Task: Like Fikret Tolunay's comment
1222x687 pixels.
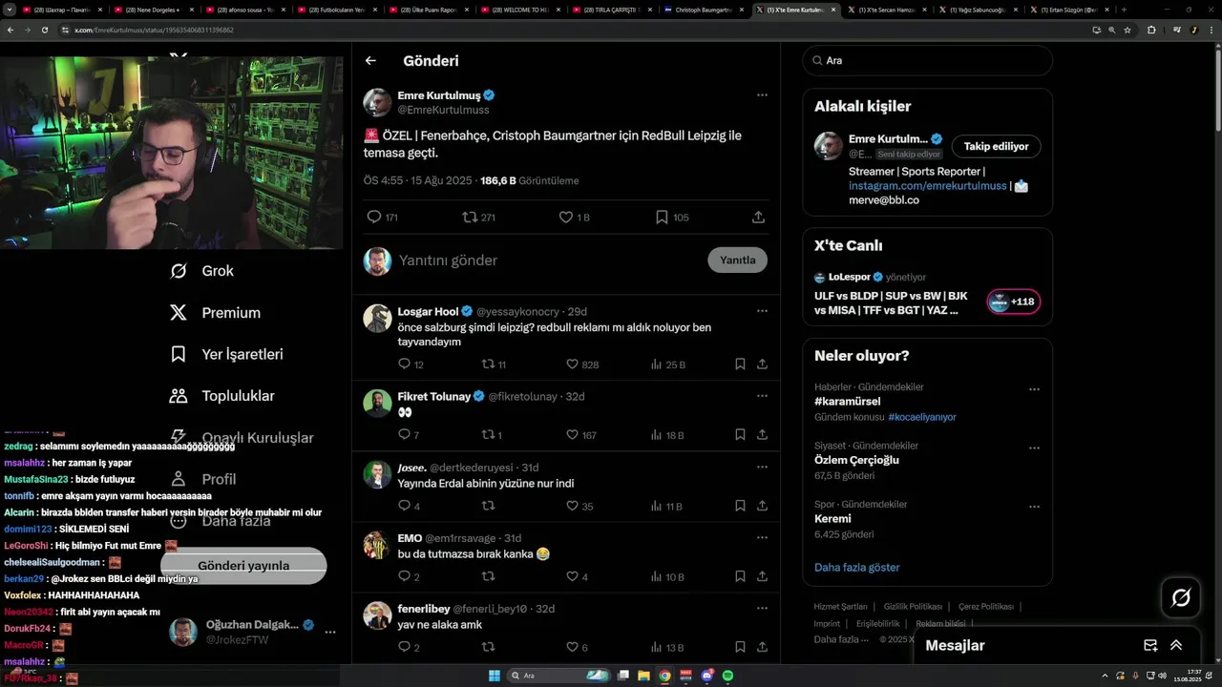Action: point(572,434)
